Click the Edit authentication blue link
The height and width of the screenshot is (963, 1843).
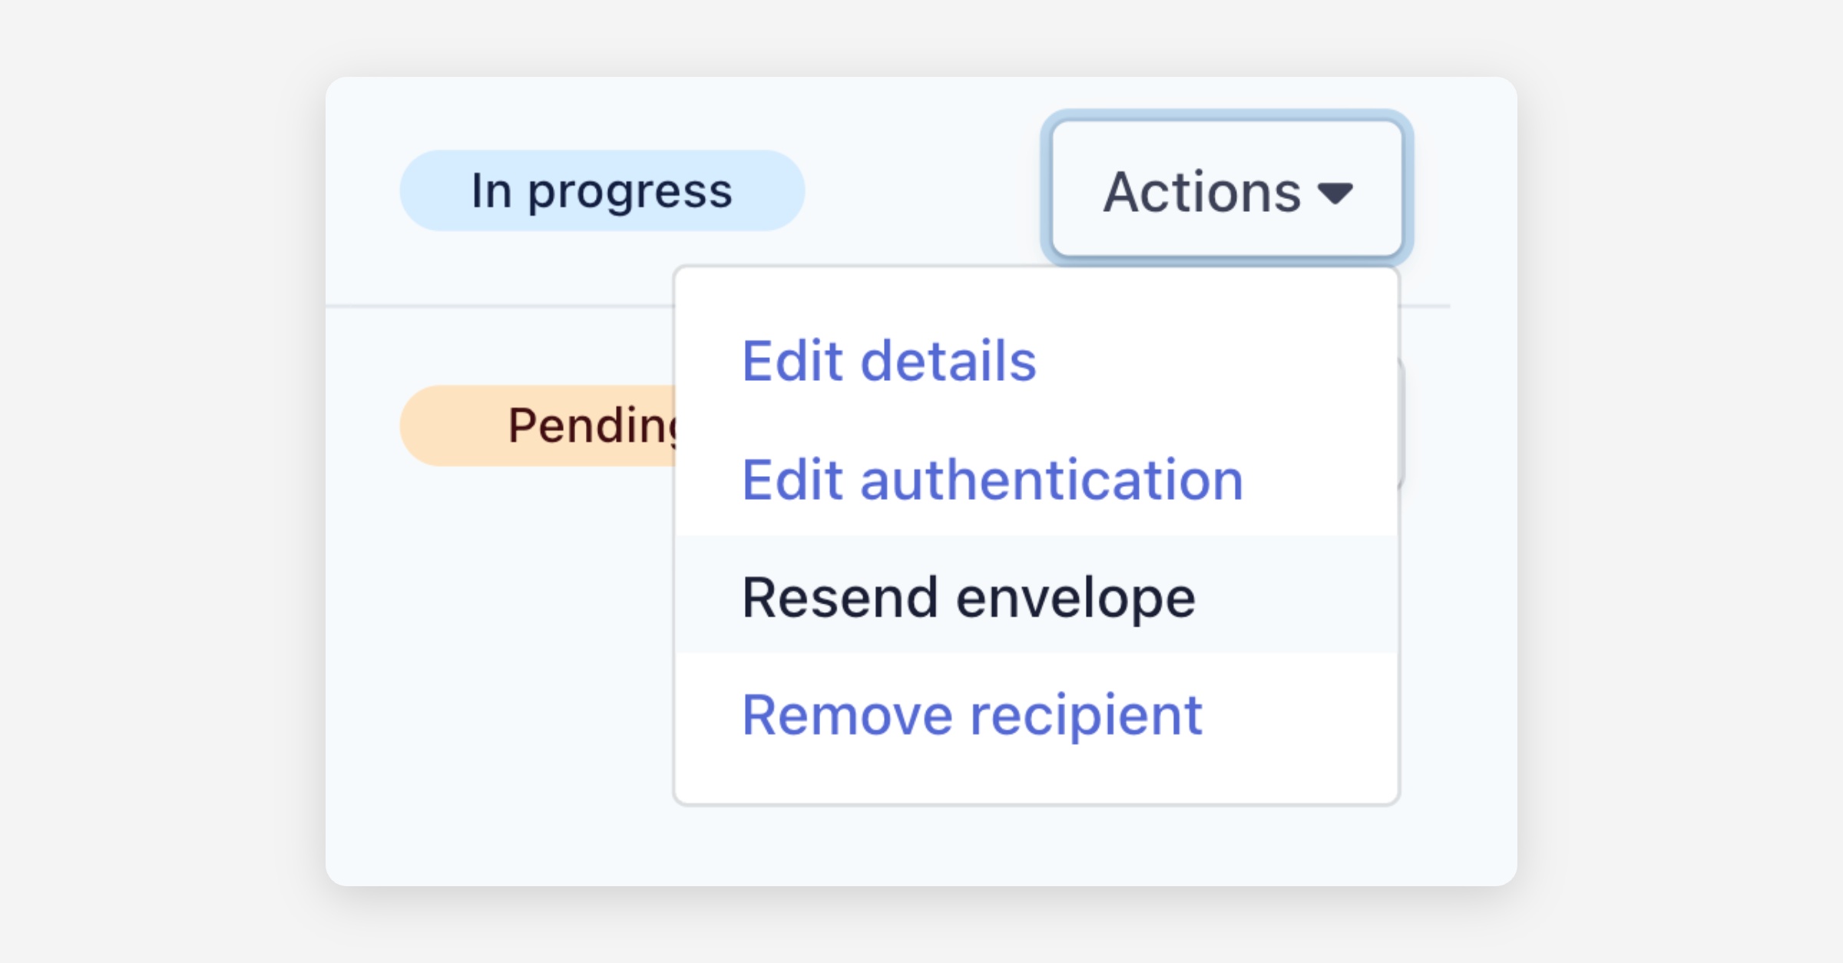[x=991, y=480]
